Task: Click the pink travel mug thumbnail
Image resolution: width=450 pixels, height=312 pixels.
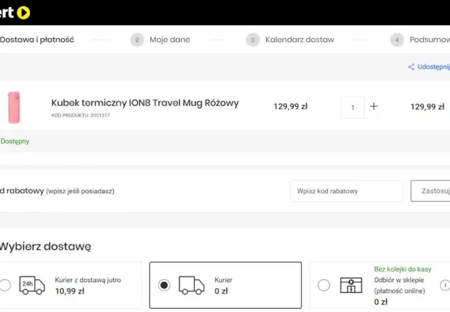Action: [x=14, y=107]
